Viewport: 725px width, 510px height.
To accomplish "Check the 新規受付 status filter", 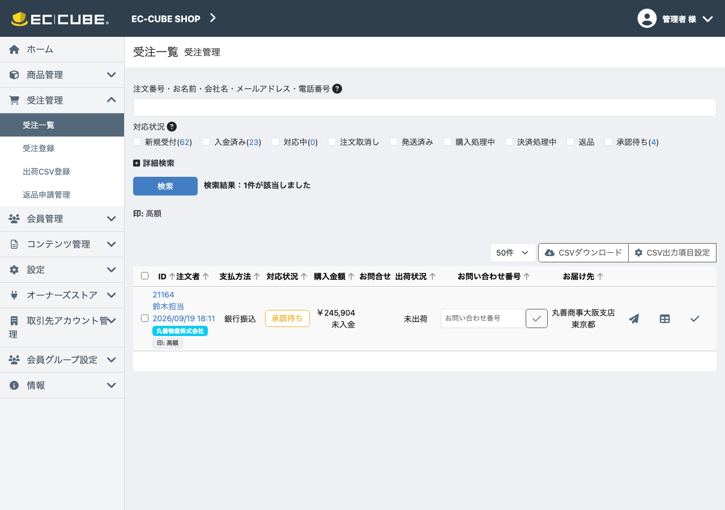I will pos(137,142).
